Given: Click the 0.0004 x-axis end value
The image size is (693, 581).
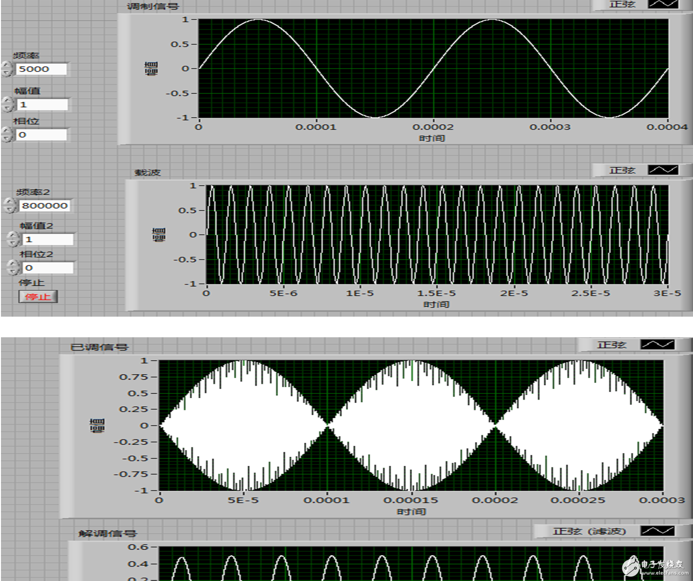Looking at the screenshot, I should (x=667, y=127).
